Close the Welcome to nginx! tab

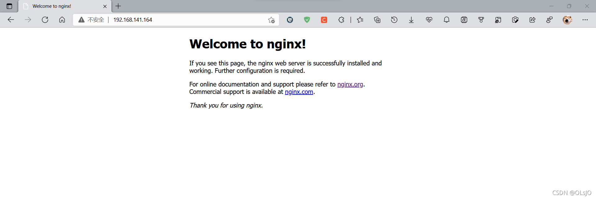pos(105,6)
